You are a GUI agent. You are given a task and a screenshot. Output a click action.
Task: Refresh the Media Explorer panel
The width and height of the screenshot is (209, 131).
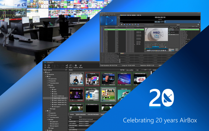[x=66, y=70]
